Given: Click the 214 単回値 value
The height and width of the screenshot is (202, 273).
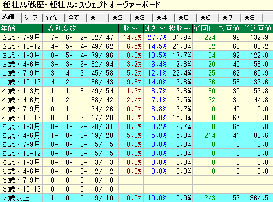Looking at the screenshot, I should coord(210,135).
